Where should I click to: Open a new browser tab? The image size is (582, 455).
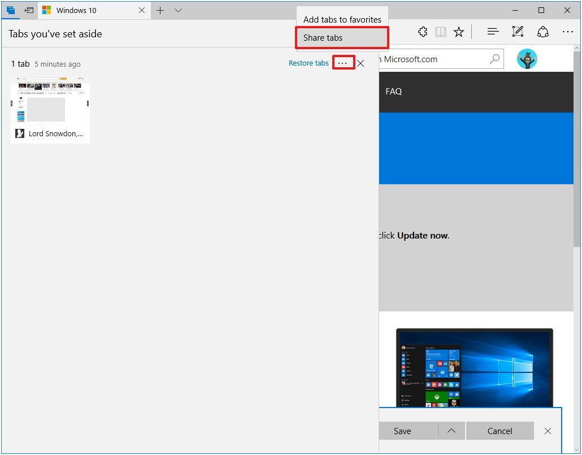click(161, 10)
